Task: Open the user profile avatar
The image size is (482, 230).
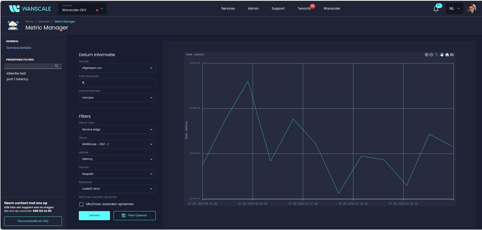Action: point(471,9)
